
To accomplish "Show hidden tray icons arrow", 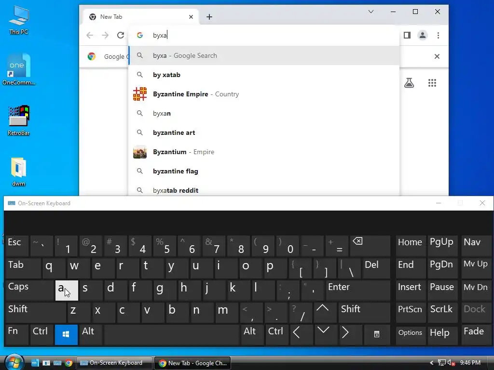I will tap(432, 363).
